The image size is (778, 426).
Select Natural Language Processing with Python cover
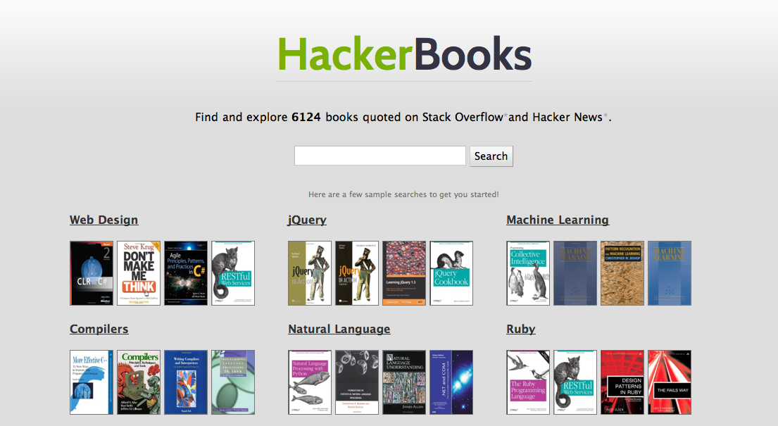point(310,382)
